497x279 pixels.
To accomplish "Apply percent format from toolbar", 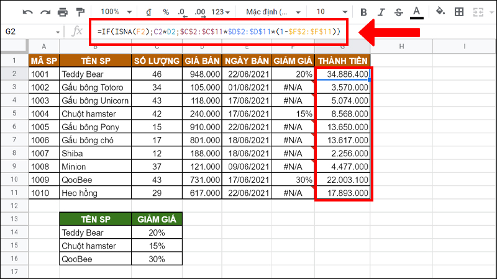I will [x=165, y=12].
